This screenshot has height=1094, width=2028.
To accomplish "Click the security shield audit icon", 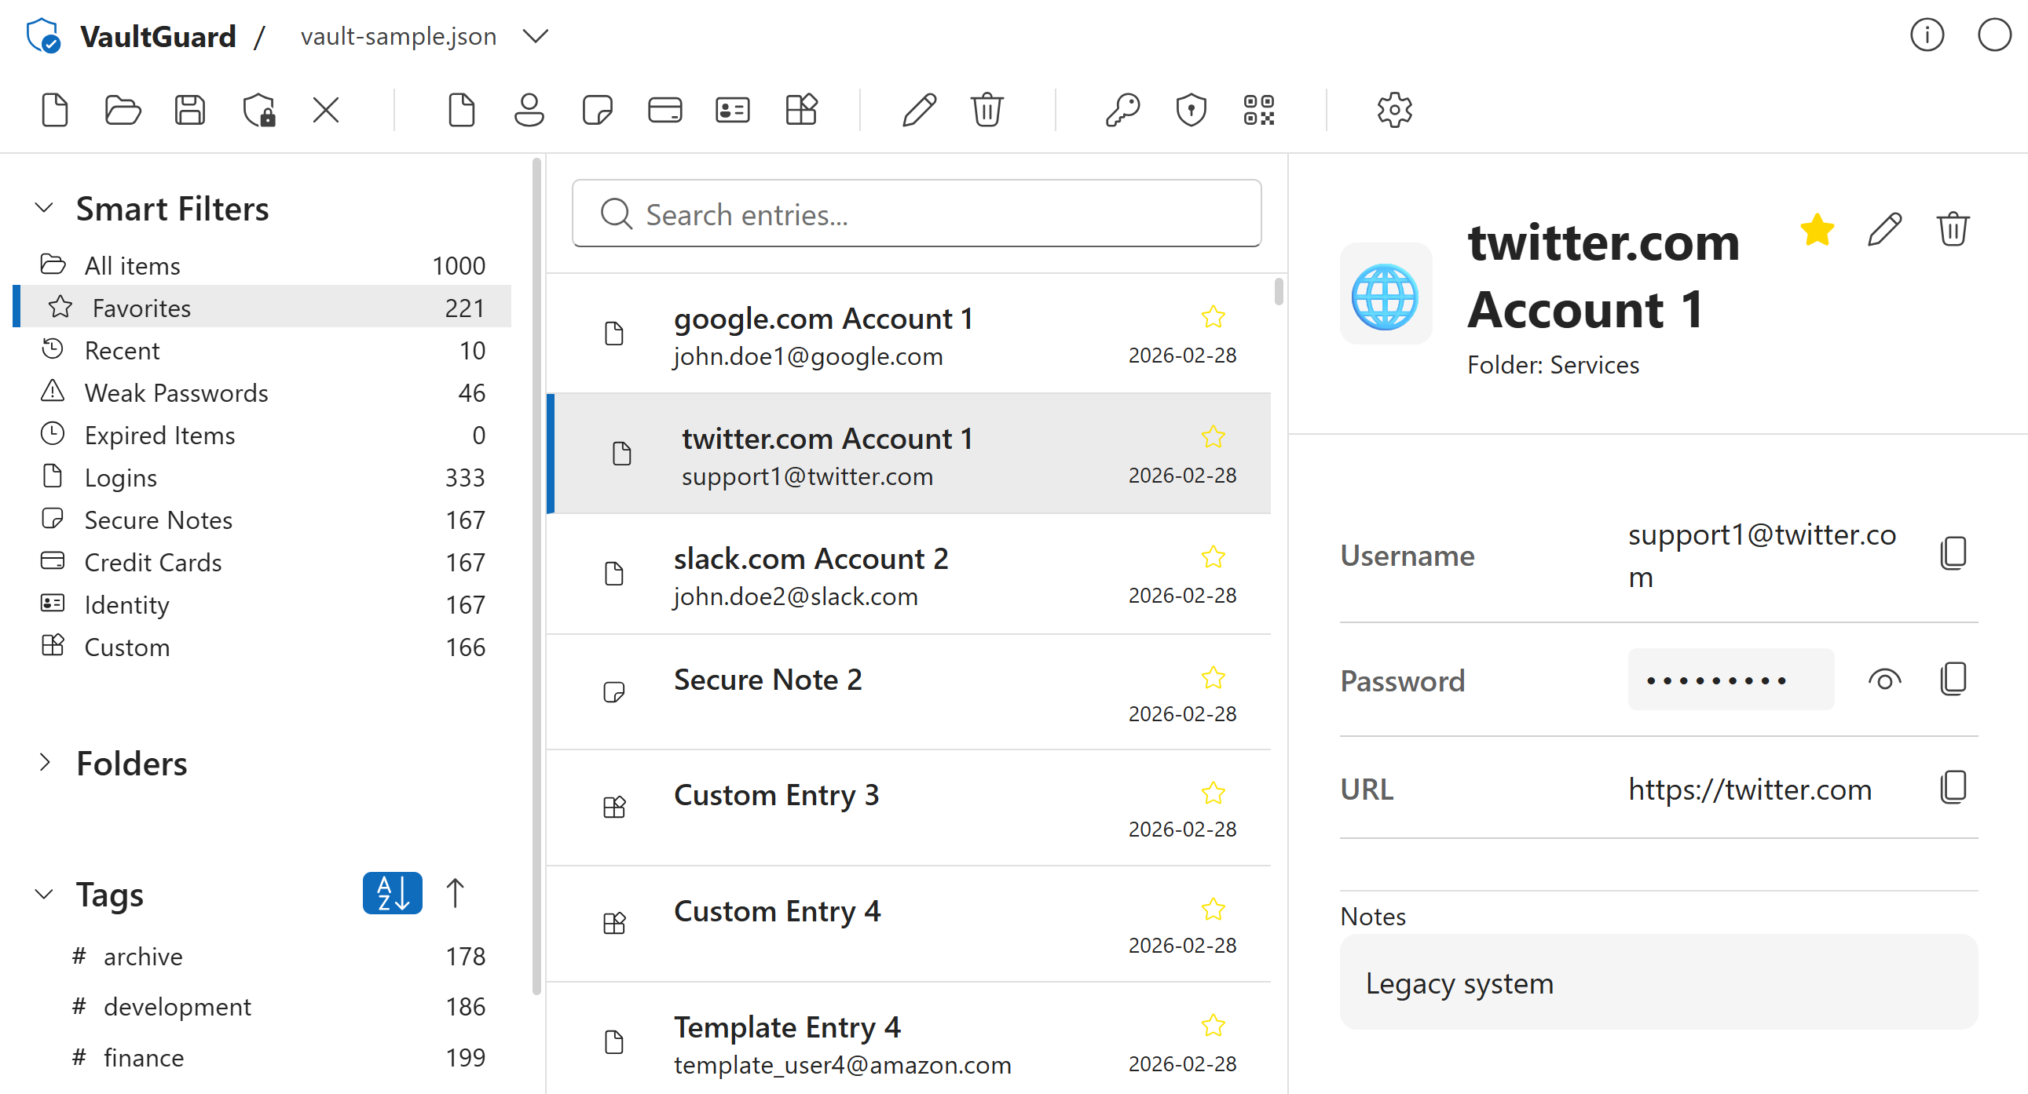I will tap(1191, 110).
